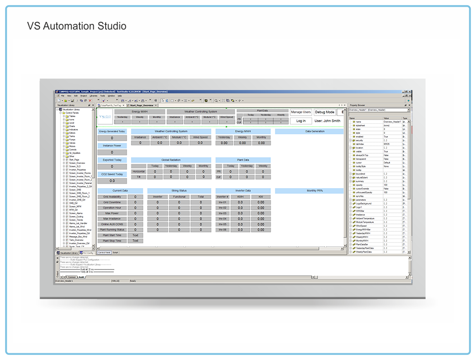Open the Tools menu

coord(103,96)
